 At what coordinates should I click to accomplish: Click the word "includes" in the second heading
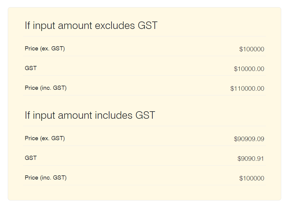[x=114, y=115]
